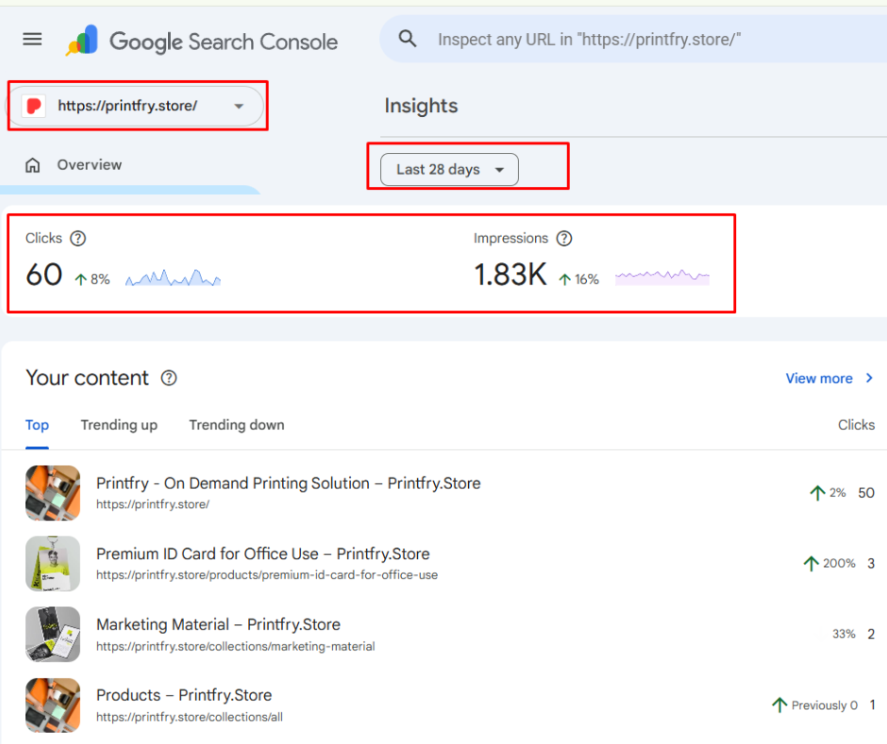Open the Your content help icon
887x744 pixels.
tap(167, 379)
